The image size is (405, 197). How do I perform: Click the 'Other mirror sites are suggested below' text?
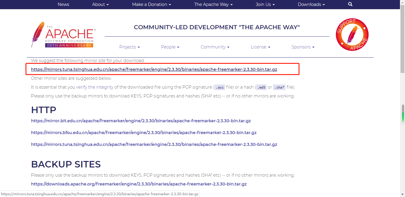pyautogui.click(x=71, y=78)
